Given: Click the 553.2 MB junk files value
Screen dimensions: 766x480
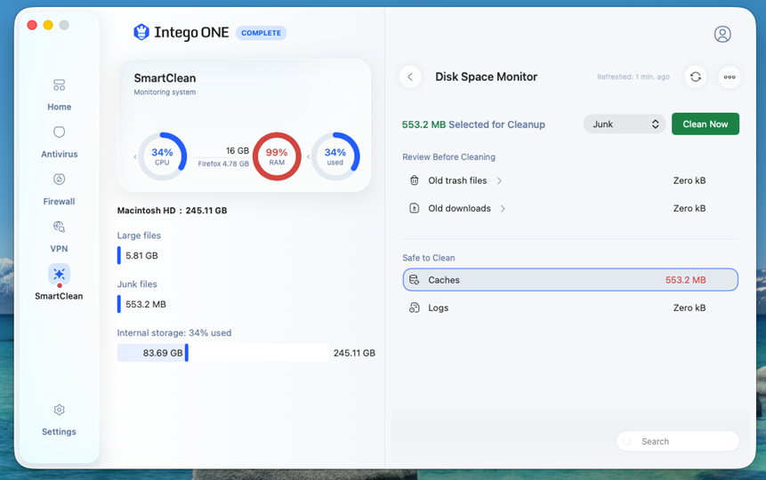Looking at the screenshot, I should [146, 304].
